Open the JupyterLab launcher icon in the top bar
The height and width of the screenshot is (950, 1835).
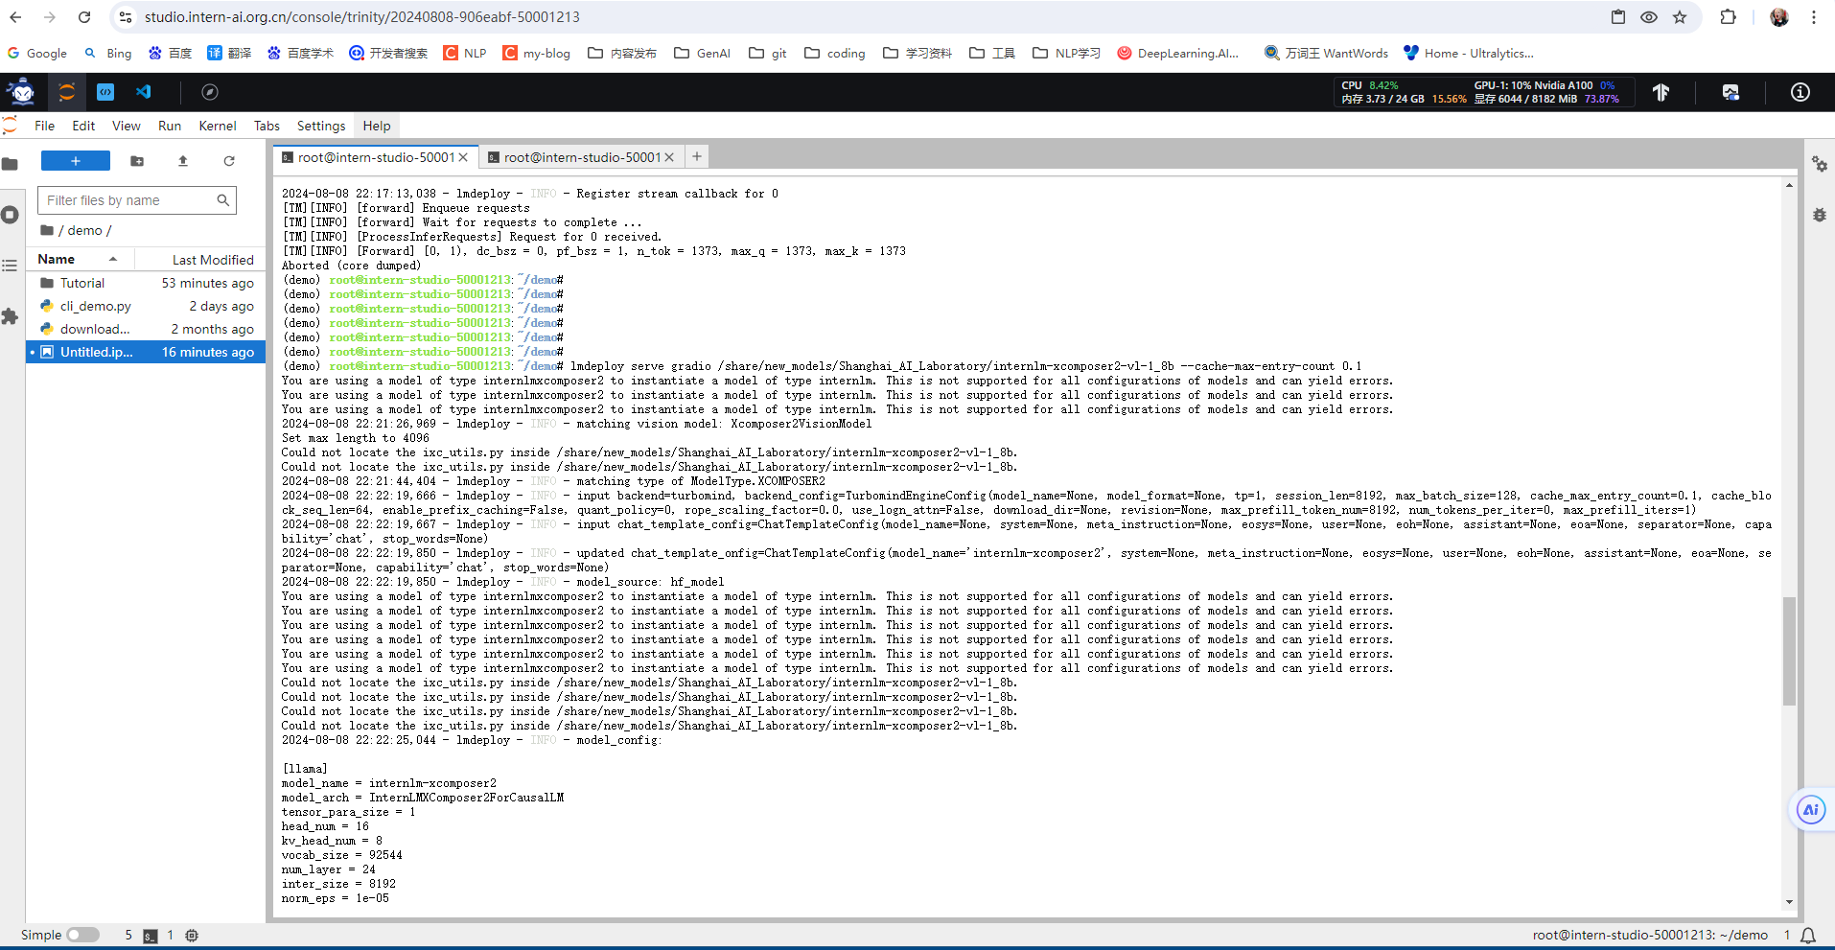pos(66,92)
